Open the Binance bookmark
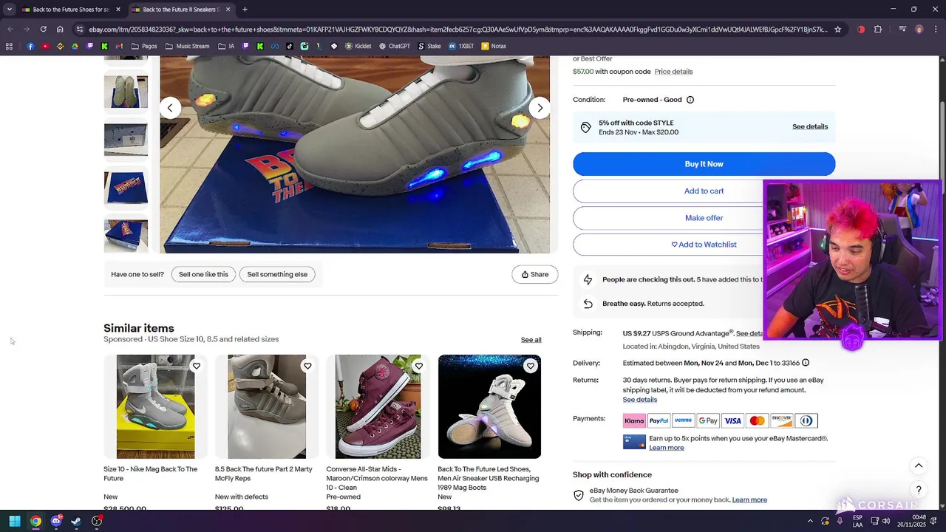The width and height of the screenshot is (946, 532). tap(60, 46)
